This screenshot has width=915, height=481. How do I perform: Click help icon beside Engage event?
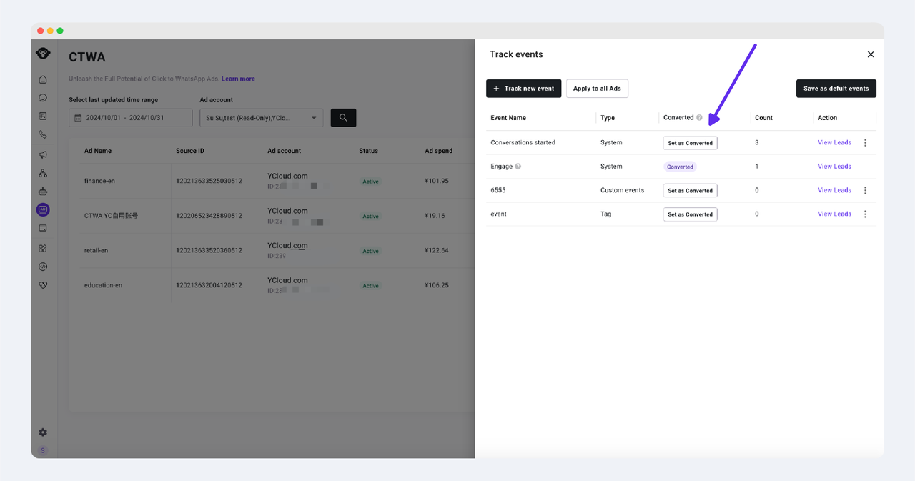(518, 167)
